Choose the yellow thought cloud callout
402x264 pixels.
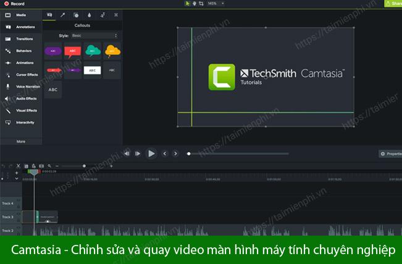pos(112,51)
